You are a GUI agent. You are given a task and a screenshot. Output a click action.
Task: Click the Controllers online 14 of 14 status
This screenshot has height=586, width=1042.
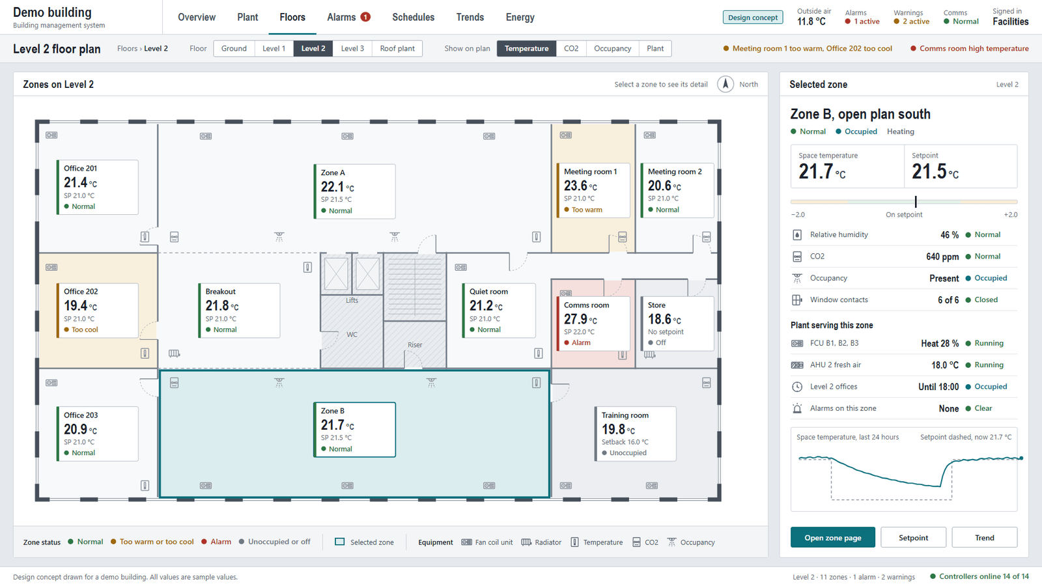979,577
